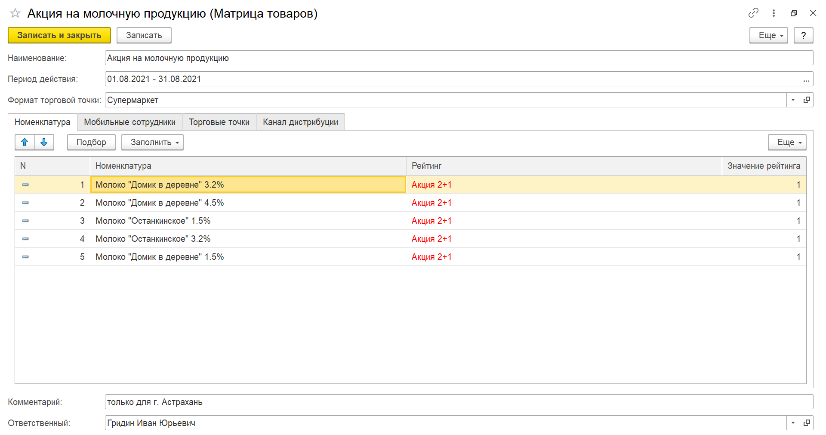The height and width of the screenshot is (435, 826).
Task: Click row marker icon for row 2
Action: [25, 203]
